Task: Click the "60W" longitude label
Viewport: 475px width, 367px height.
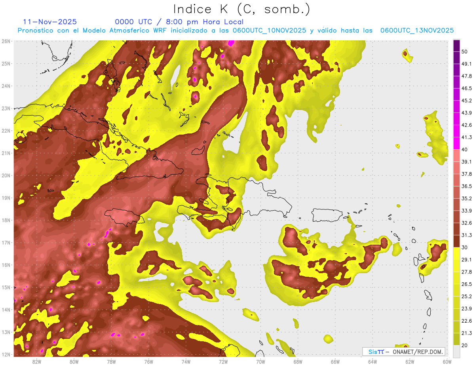Action: 447,362
